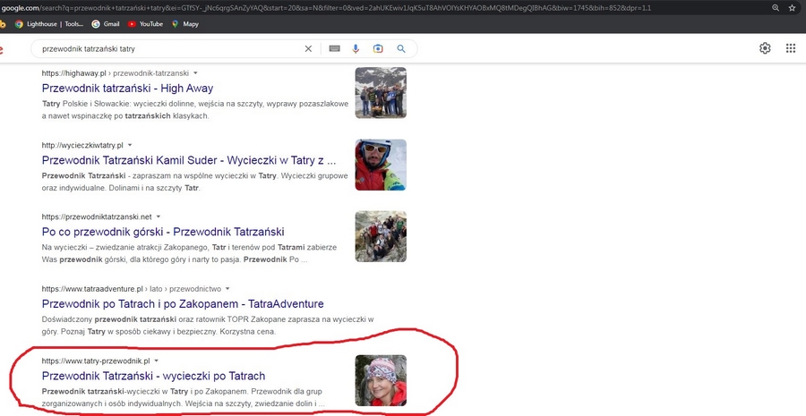Click snippet text 'Doświadczony przewodnik tatrzański'

[x=109, y=318]
